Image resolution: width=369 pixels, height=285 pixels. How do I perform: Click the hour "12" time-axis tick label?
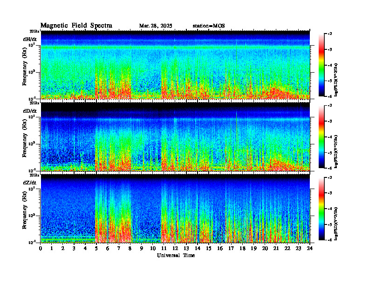click(x=175, y=249)
